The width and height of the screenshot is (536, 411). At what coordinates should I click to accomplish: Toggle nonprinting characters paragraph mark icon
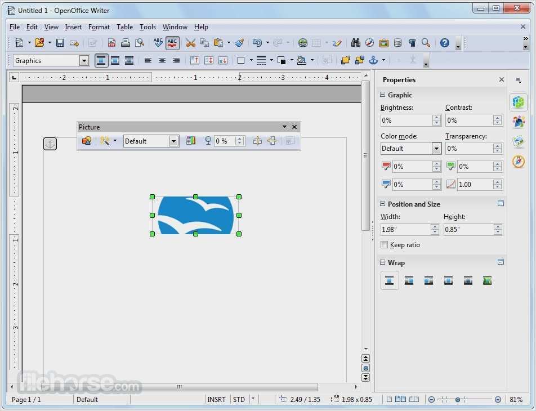click(412, 43)
